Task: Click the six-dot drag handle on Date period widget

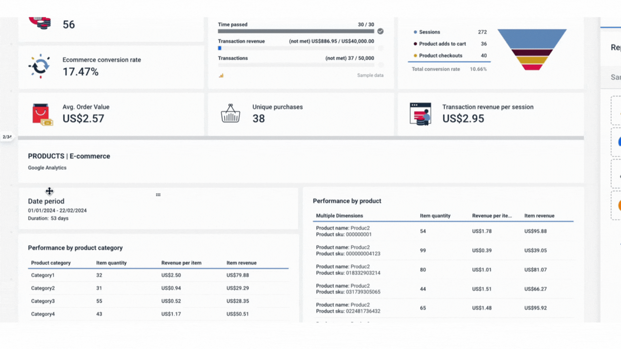Action: [x=158, y=195]
